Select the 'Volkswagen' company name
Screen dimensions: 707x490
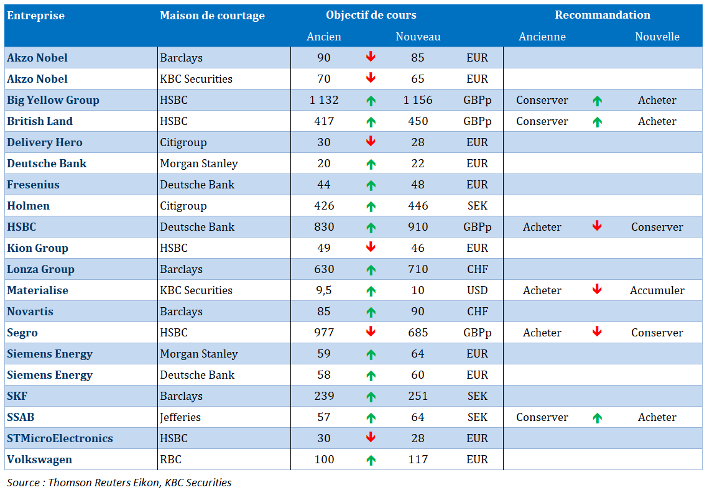click(x=39, y=460)
